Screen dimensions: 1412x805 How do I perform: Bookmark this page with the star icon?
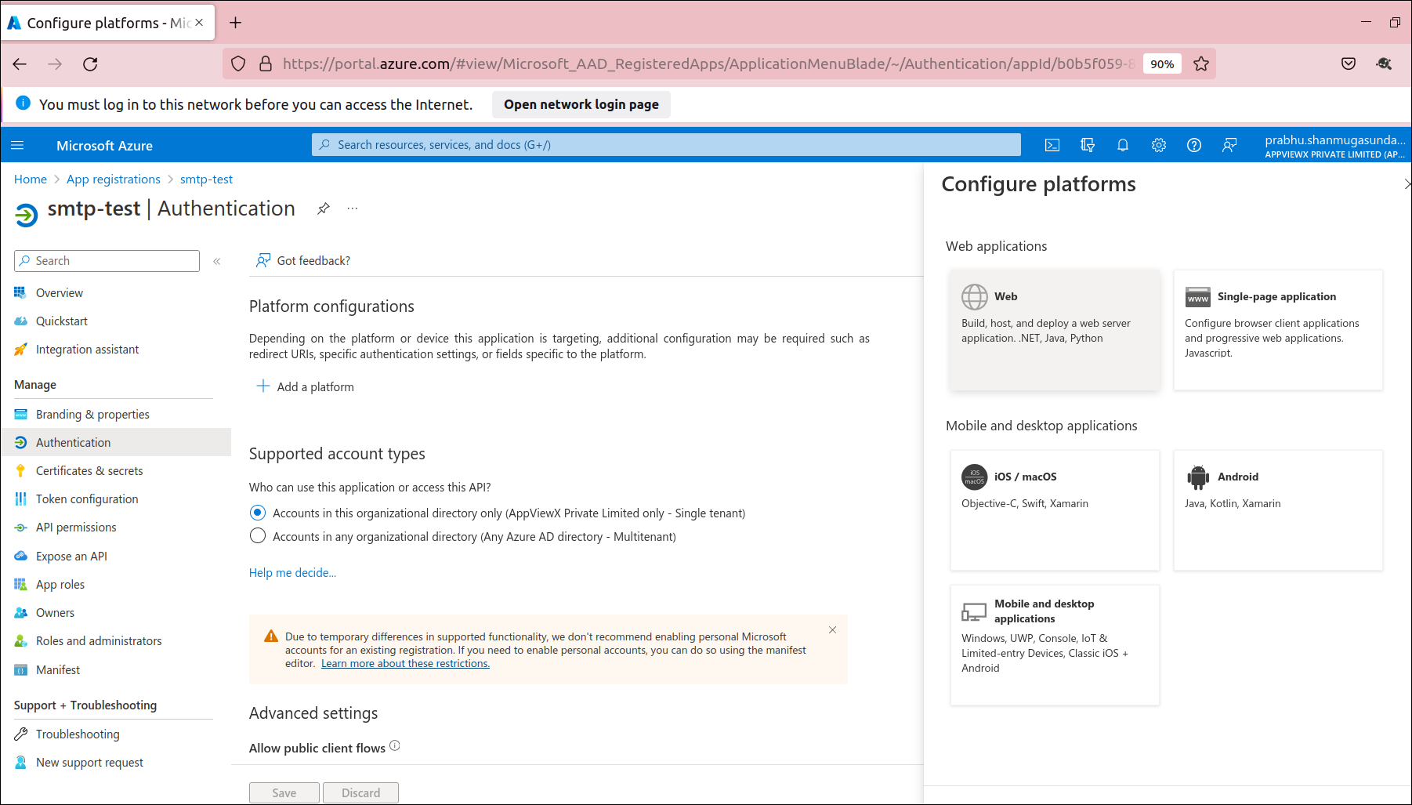click(1201, 64)
